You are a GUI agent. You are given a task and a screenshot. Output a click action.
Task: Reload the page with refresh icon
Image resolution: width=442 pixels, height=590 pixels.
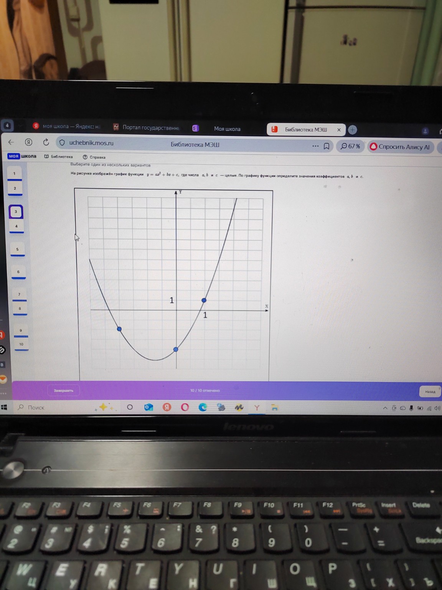(x=46, y=143)
